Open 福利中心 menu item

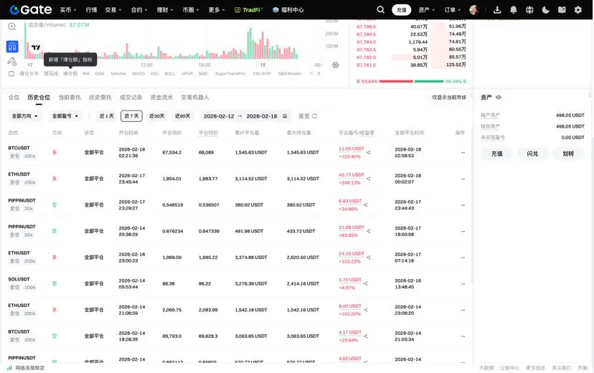pos(288,10)
